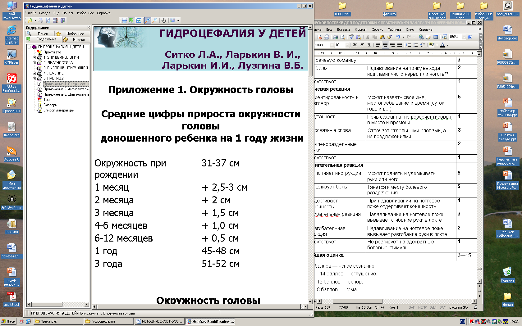Open the skin dropdown arrow in BookReader toolbar

coord(178,20)
